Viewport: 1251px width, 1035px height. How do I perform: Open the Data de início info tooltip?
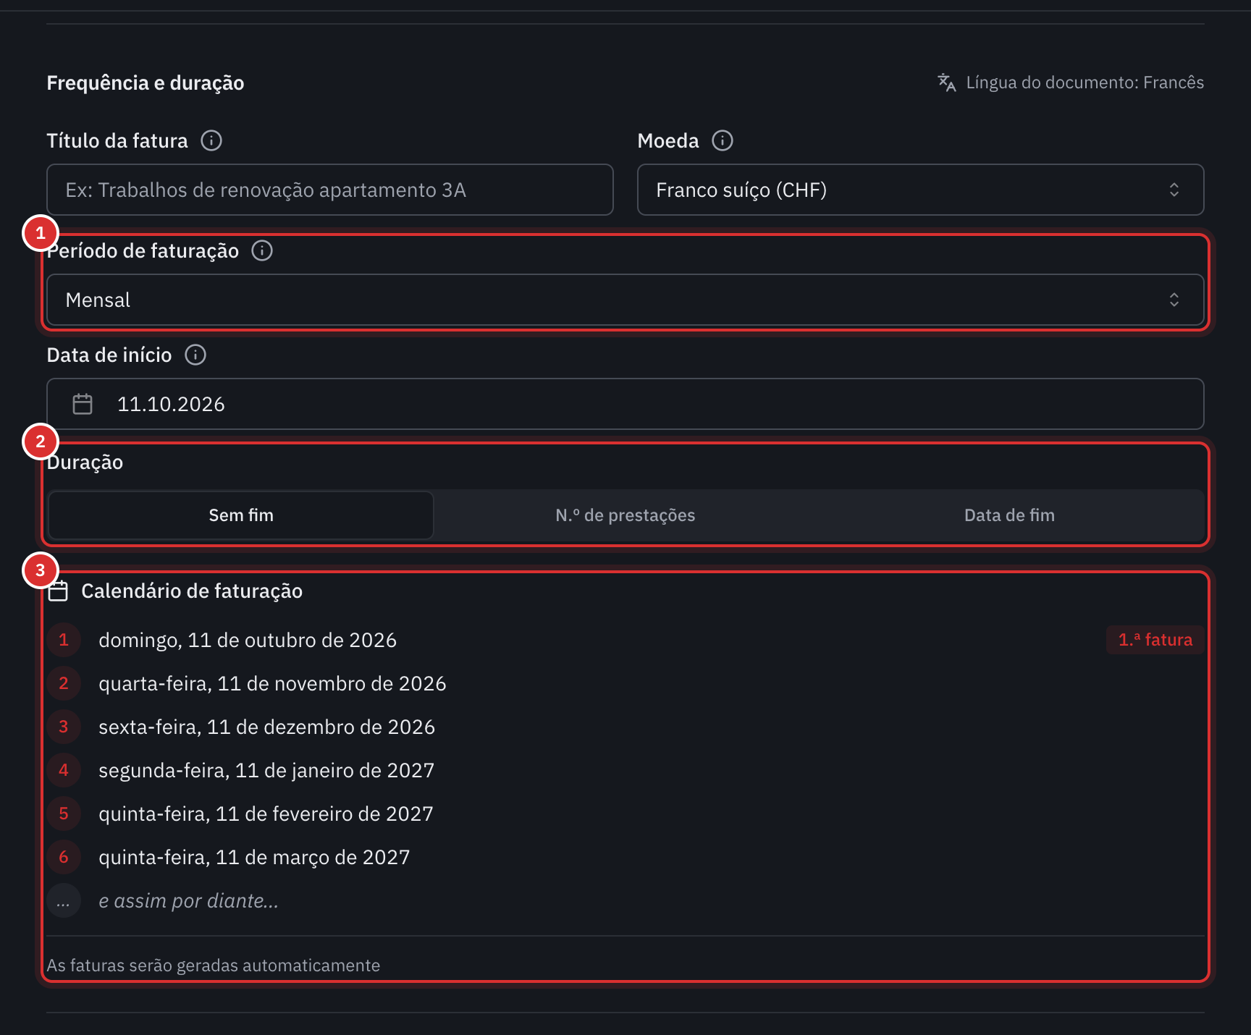point(195,355)
